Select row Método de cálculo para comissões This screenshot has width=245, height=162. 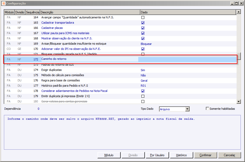coord(120,75)
